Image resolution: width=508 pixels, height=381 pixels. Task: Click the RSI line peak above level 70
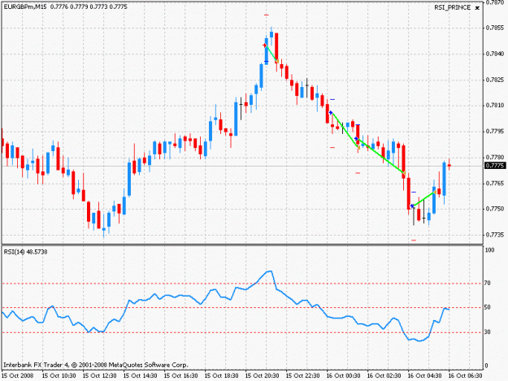pyautogui.click(x=270, y=271)
